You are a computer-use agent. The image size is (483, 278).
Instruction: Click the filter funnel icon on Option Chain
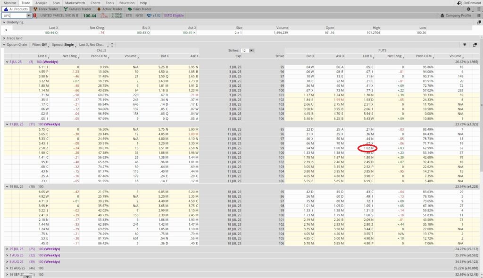(464, 44)
